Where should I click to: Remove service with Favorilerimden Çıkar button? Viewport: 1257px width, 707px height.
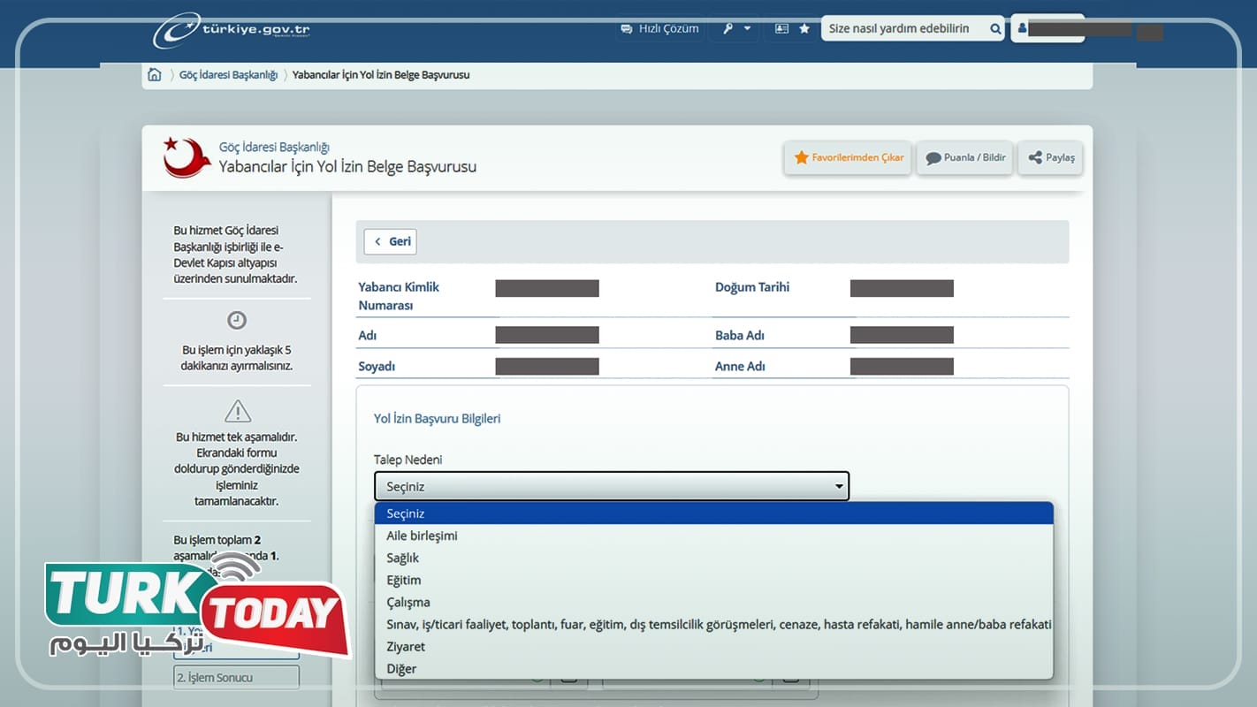(x=848, y=157)
